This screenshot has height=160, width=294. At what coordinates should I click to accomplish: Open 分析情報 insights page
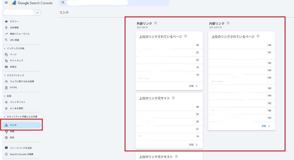point(14,28)
